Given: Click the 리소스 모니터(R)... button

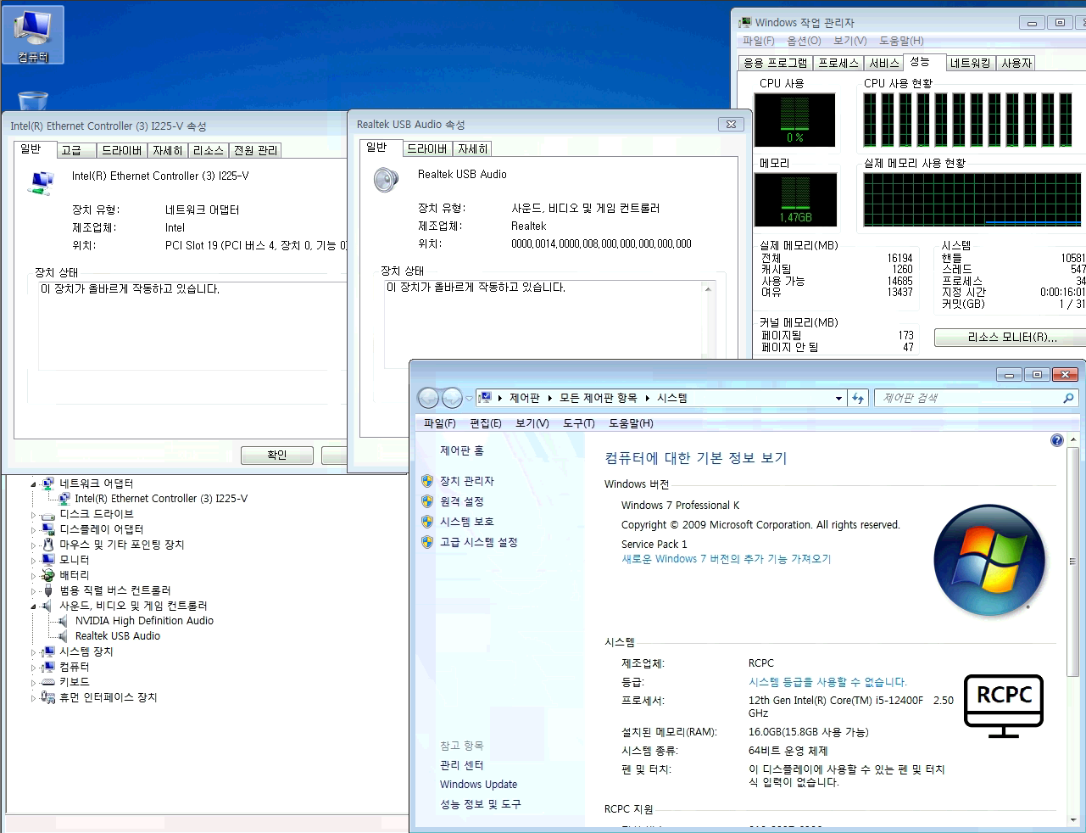Looking at the screenshot, I should 1011,338.
